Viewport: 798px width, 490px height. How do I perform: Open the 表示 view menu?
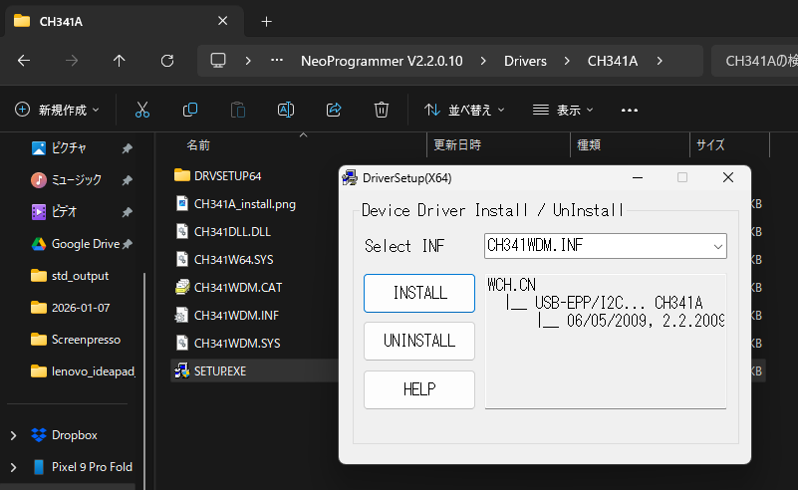click(563, 110)
